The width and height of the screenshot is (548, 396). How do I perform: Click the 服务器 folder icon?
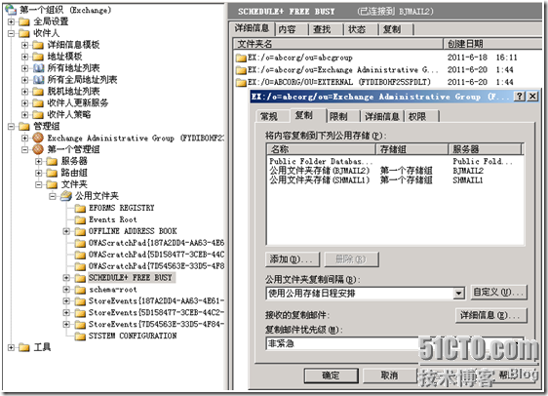[x=52, y=161]
